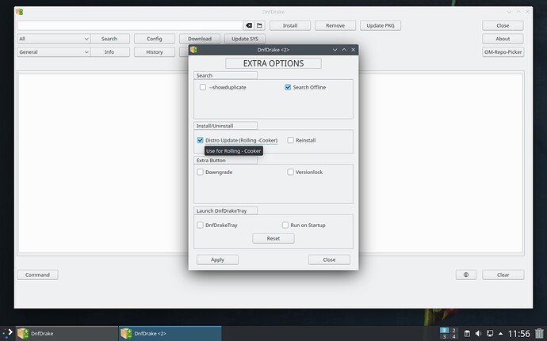Switch to DnfDrake taskbar entry
The height and width of the screenshot is (341, 547).
pyautogui.click(x=67, y=333)
